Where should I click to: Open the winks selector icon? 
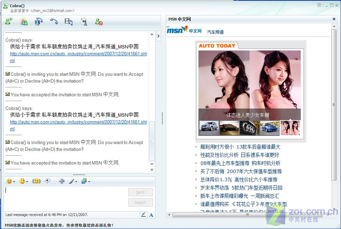click(22, 181)
